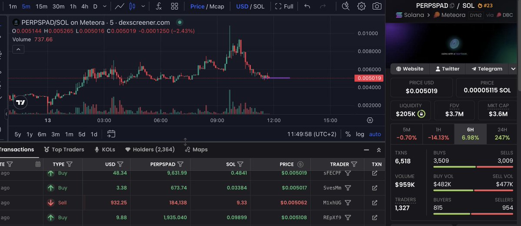Select the 4h timeframe
Image resolution: width=521 pixels, height=226 pixels.
(x=85, y=7)
